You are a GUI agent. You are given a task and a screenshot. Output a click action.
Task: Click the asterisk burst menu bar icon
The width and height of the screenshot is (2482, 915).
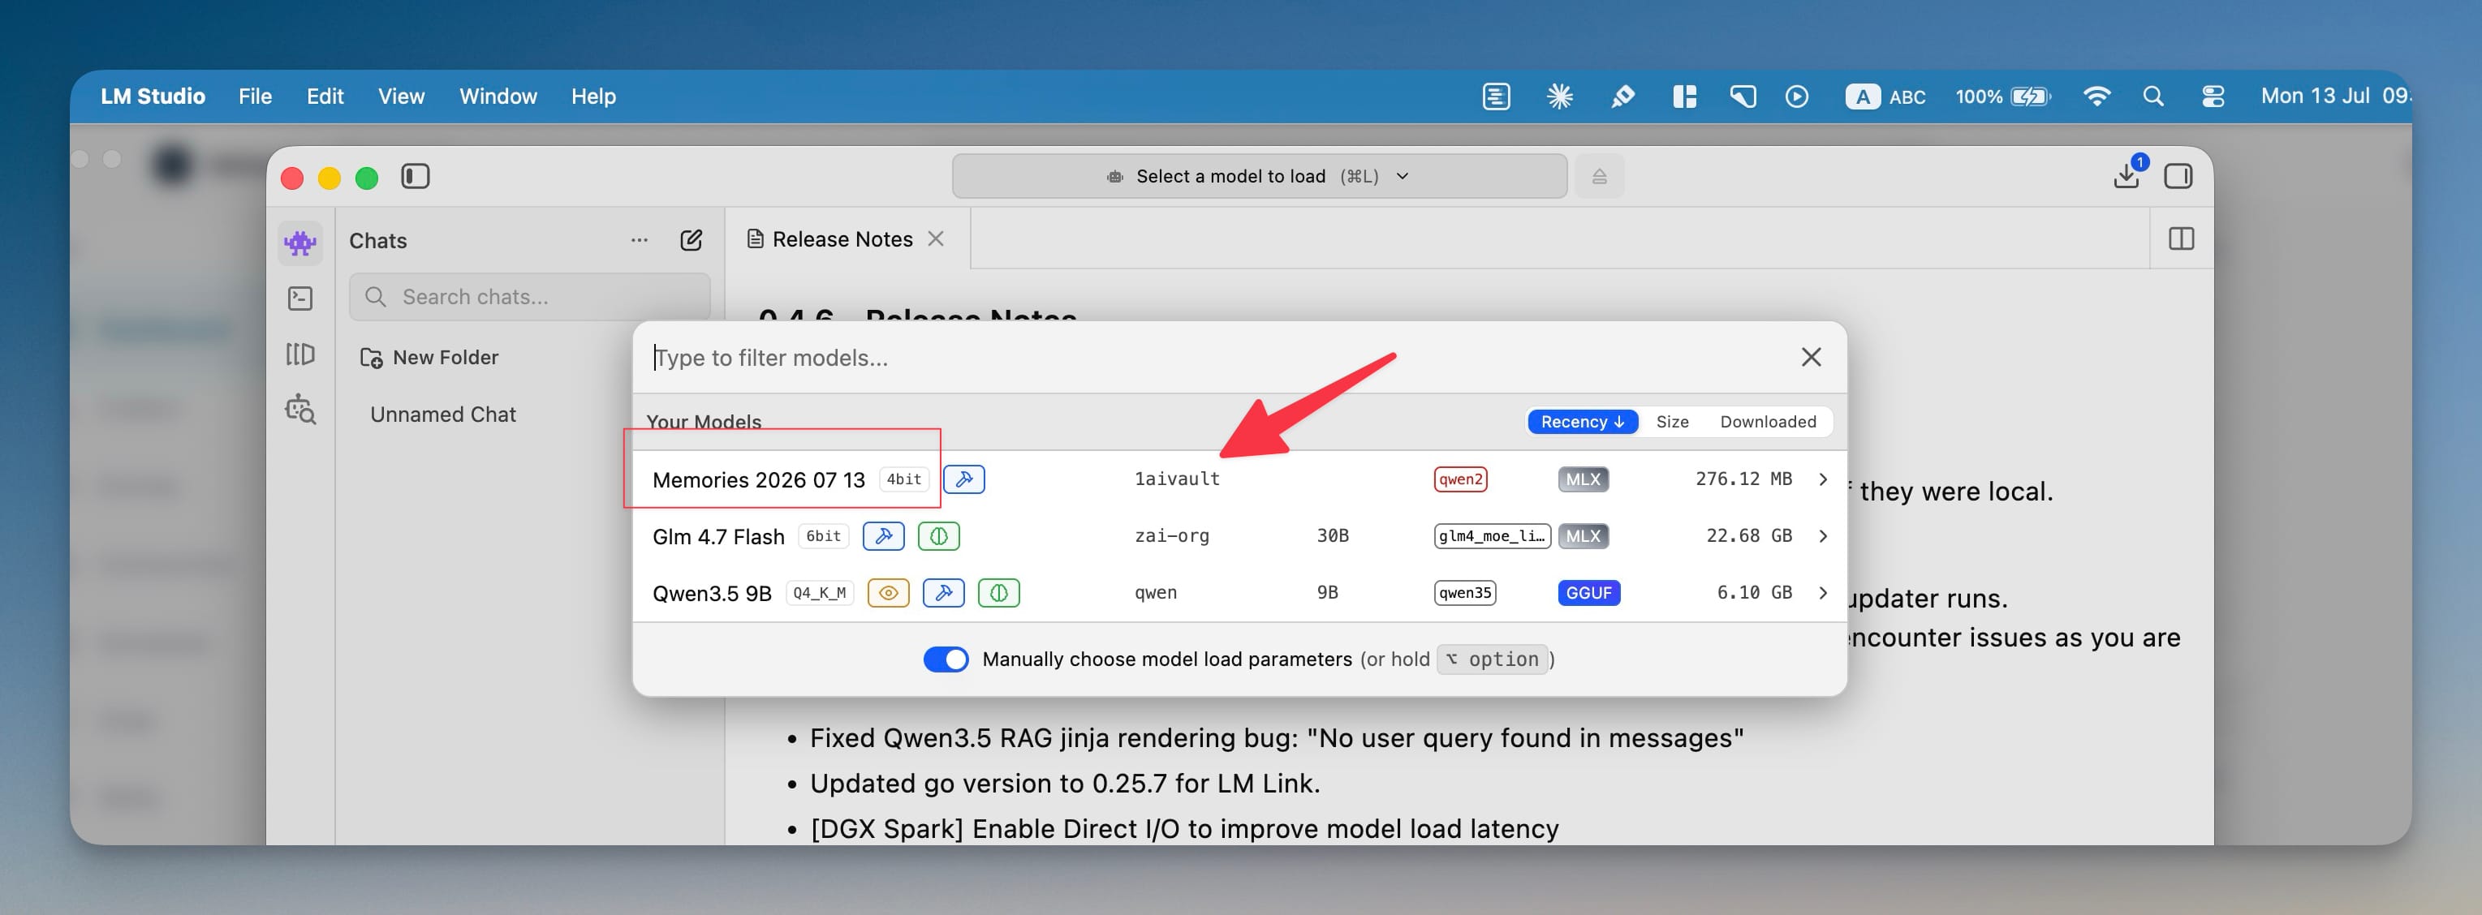(x=1560, y=97)
